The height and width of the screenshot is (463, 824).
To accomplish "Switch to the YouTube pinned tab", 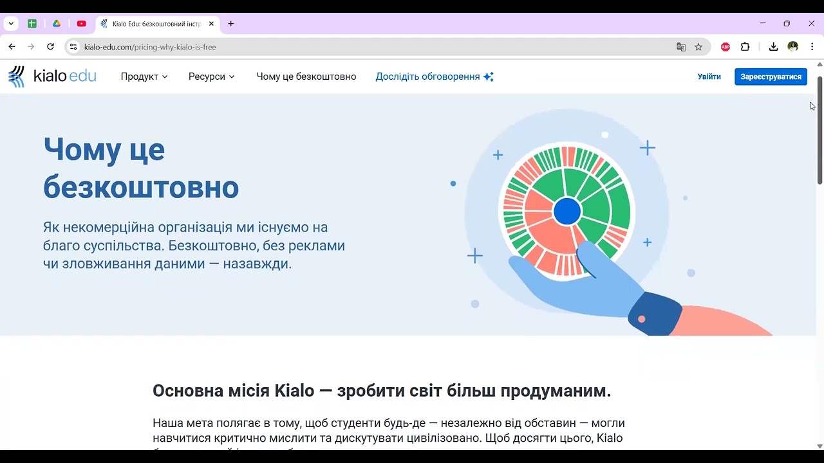I will pos(81,24).
